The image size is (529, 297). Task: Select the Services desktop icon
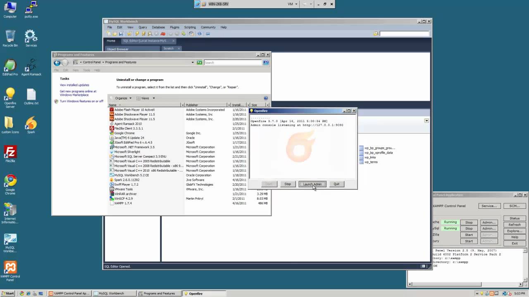point(31,38)
